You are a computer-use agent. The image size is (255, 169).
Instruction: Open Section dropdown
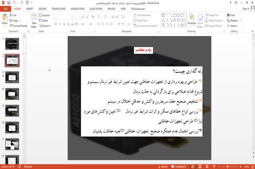pos(45,26)
